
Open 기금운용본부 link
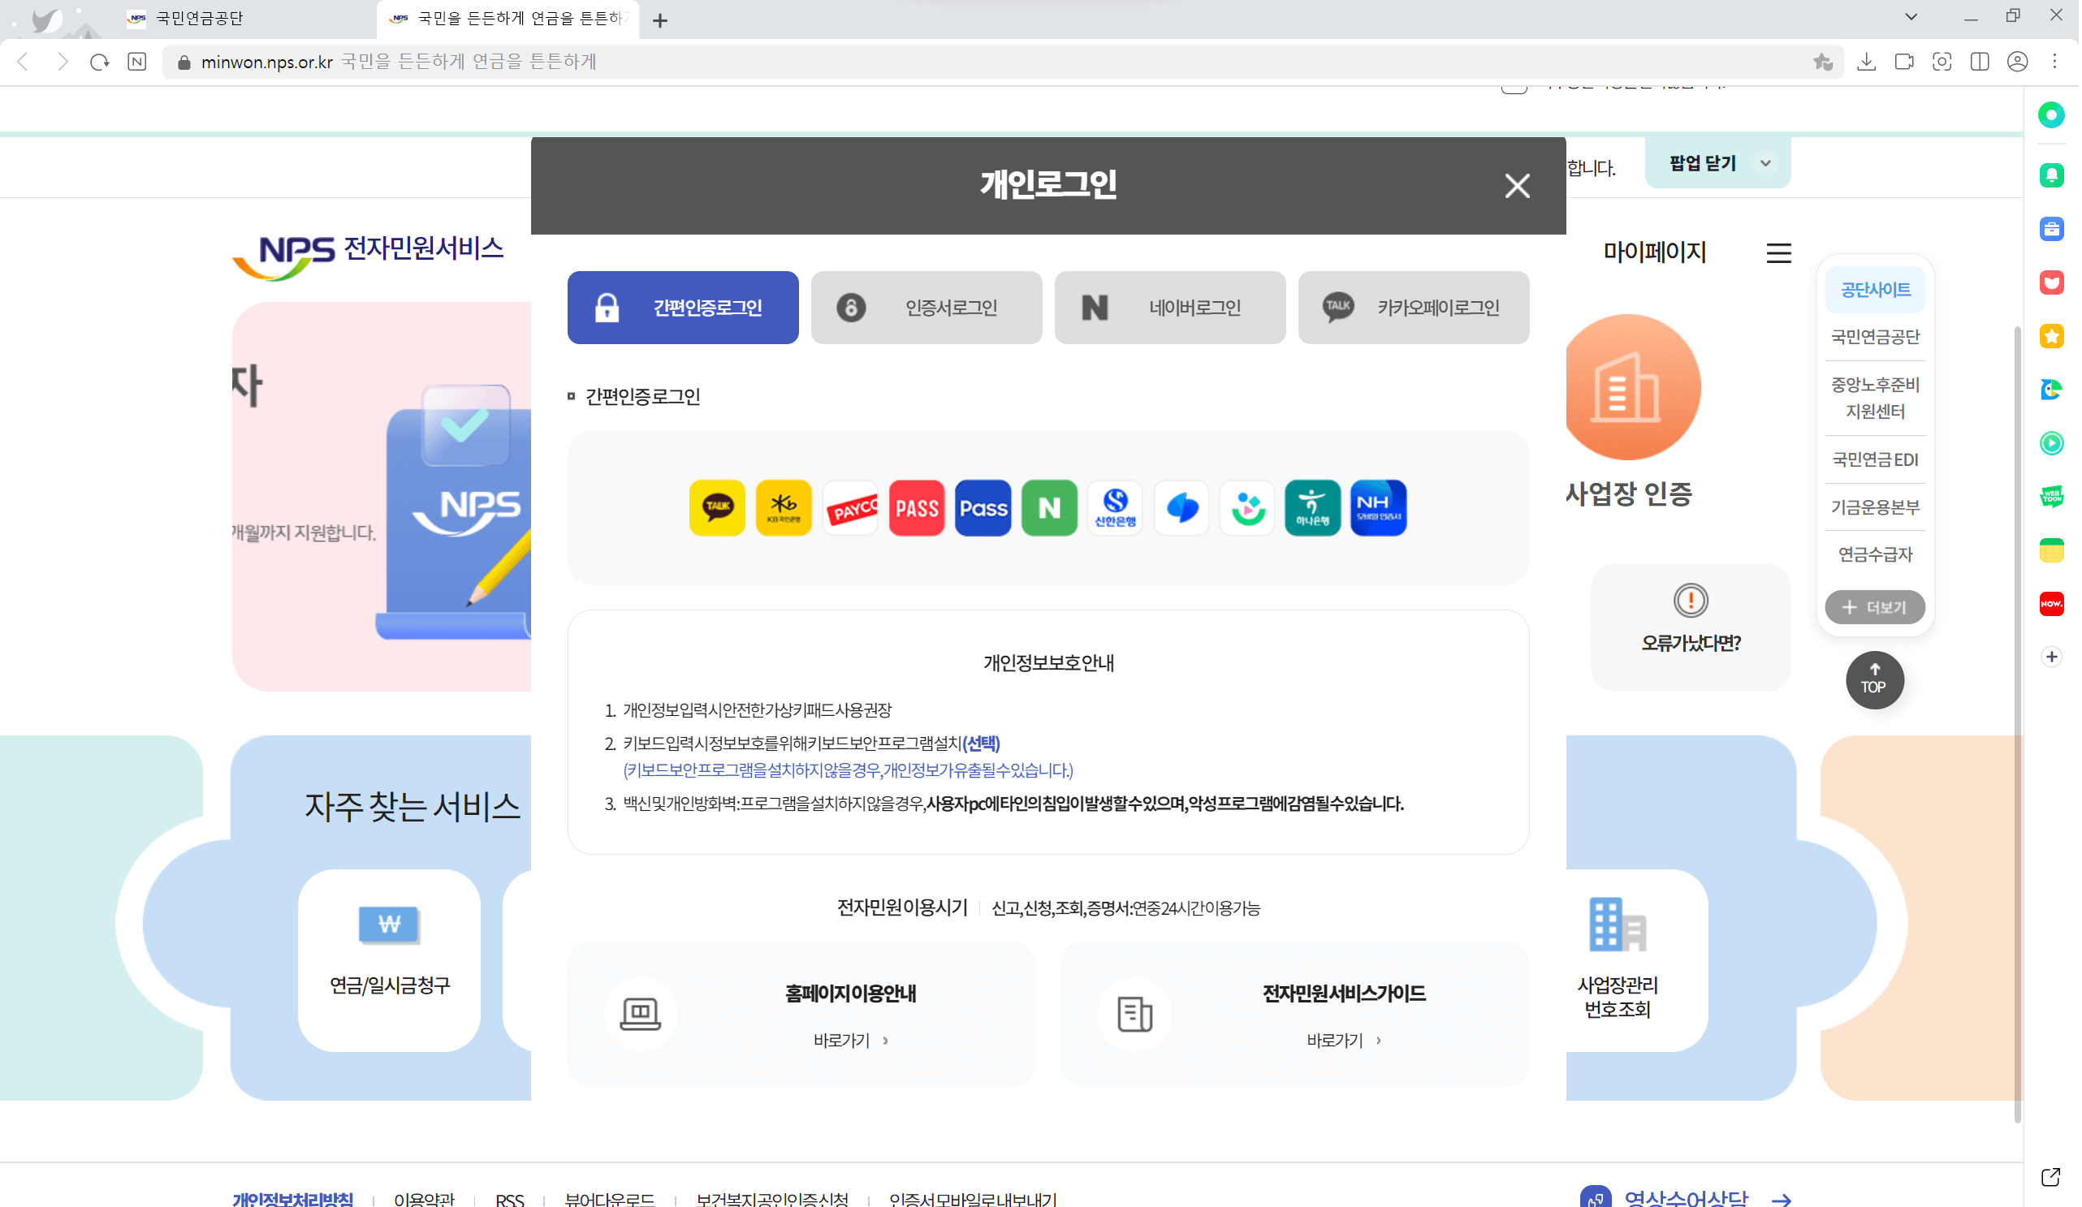point(1875,507)
